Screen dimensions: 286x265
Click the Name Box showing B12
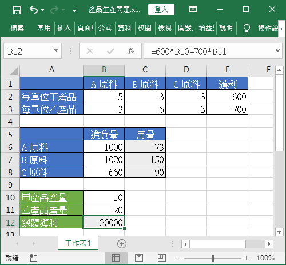(x=29, y=51)
